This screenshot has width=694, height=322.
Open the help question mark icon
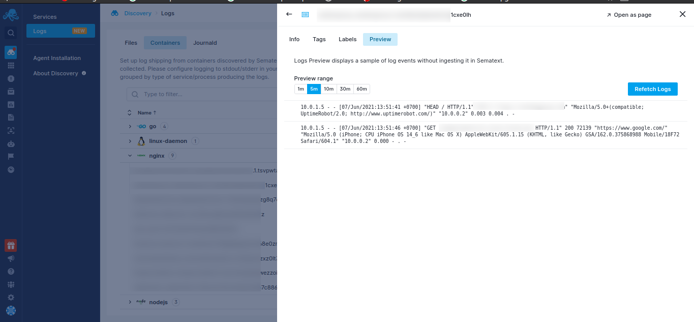tap(11, 272)
